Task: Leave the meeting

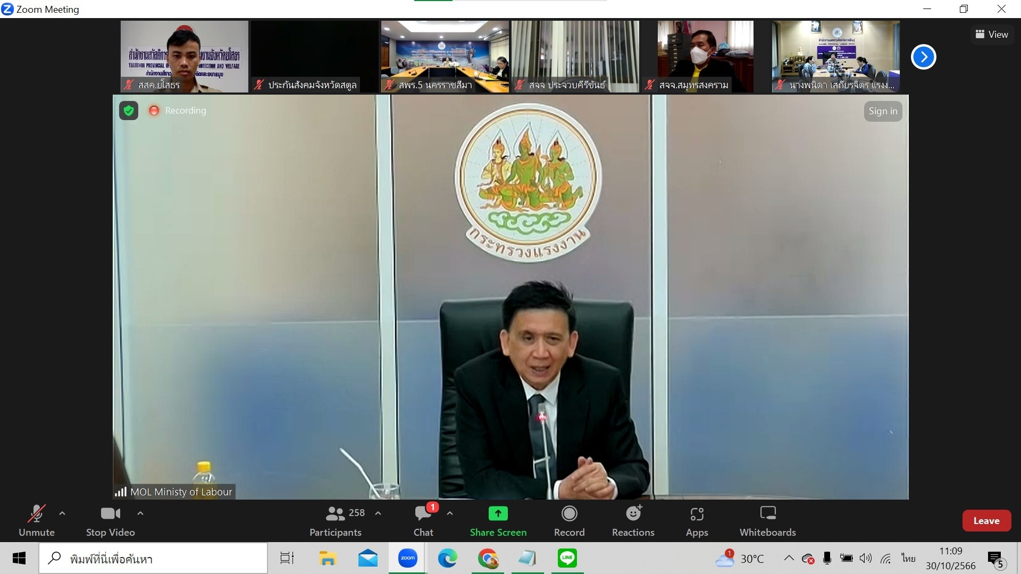Action: click(986, 521)
